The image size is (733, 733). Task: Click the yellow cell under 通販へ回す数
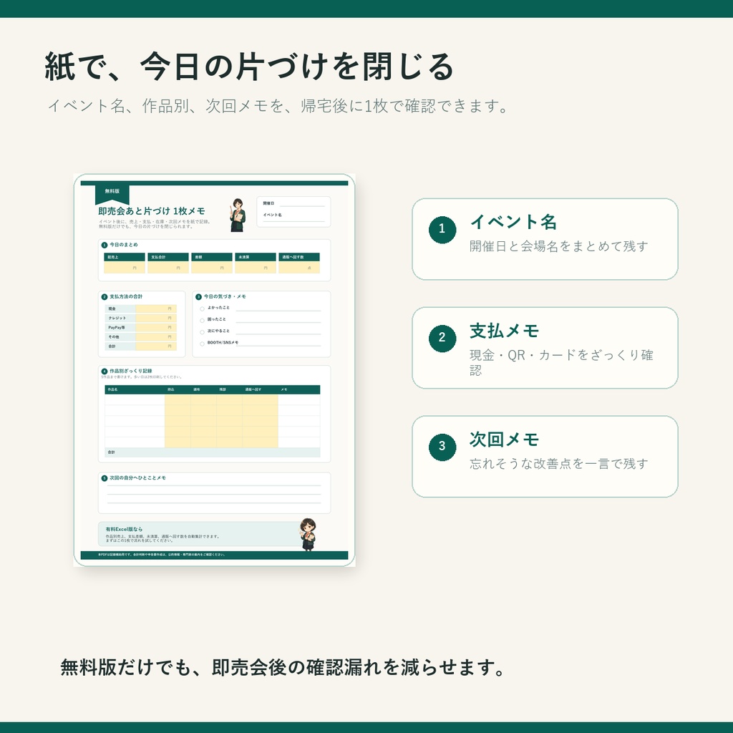click(x=299, y=268)
